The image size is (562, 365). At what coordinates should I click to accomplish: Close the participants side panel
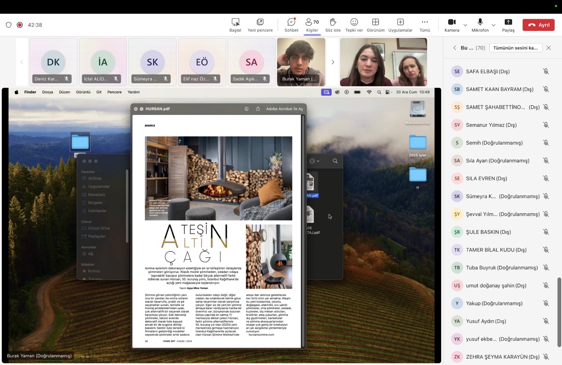tap(549, 48)
